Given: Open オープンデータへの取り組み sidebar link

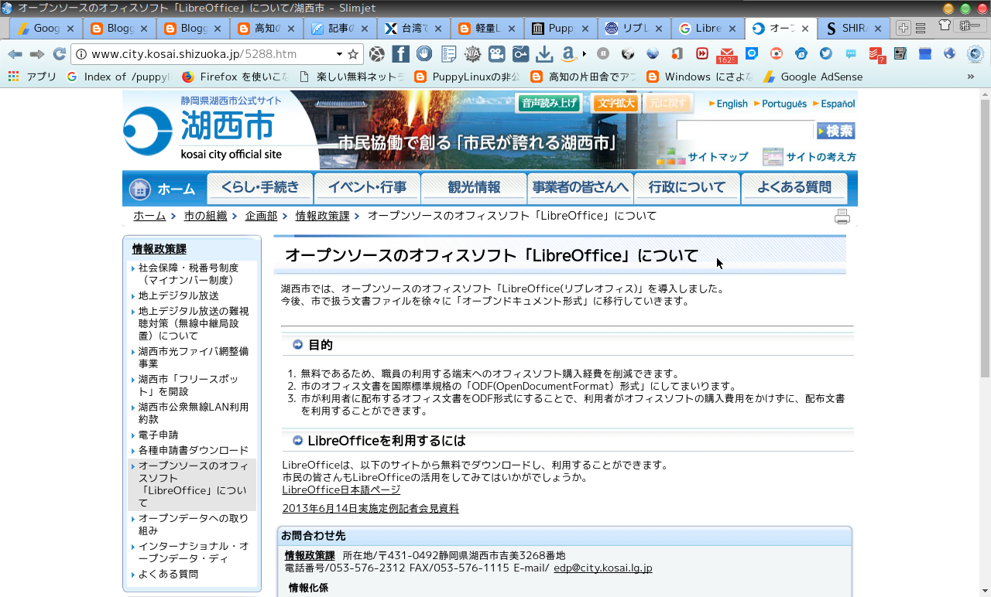Looking at the screenshot, I should click(194, 524).
